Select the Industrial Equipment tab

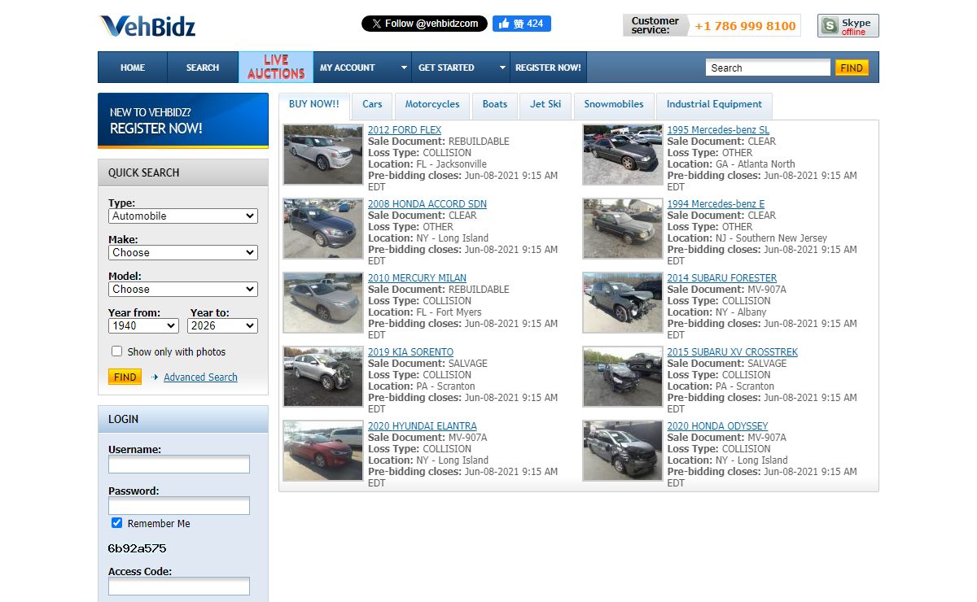click(x=714, y=104)
